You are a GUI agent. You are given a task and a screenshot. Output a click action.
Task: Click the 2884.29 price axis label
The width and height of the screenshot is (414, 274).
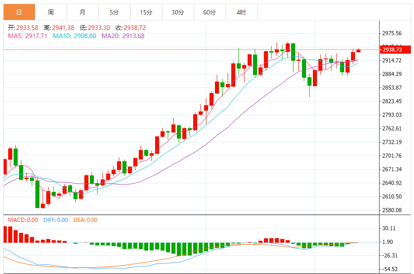click(x=392, y=74)
